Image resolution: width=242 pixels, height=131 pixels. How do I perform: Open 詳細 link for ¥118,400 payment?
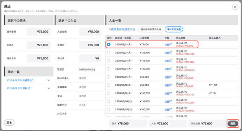pos(168,61)
